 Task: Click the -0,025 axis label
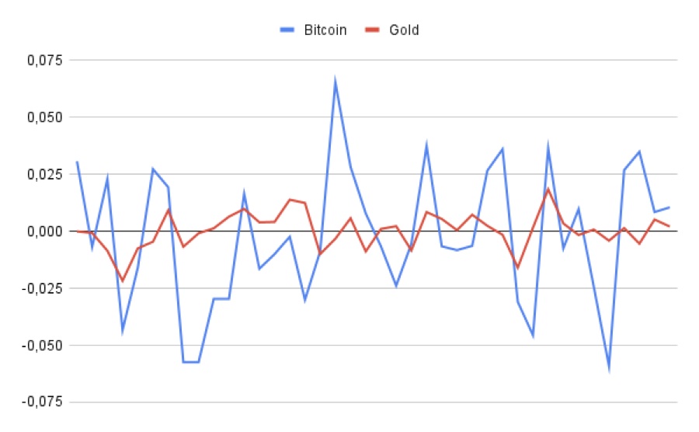click(x=43, y=288)
